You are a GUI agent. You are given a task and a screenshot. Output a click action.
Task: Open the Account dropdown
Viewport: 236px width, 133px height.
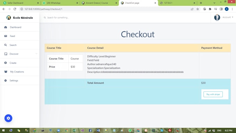pos(228,17)
